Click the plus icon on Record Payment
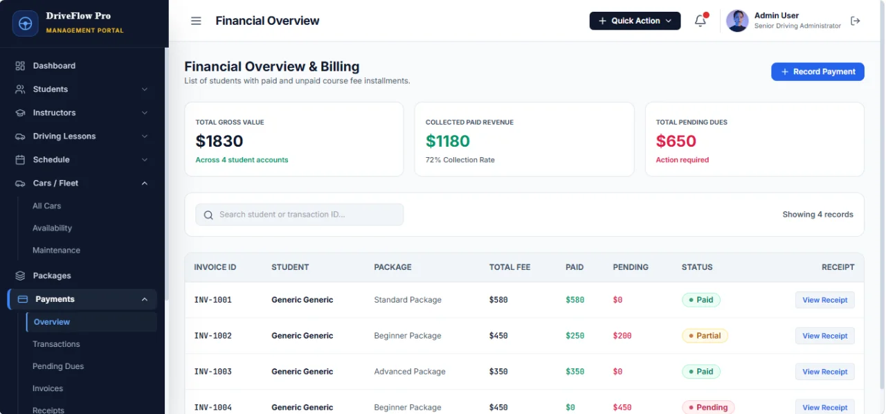The width and height of the screenshot is (886, 414). 785,72
